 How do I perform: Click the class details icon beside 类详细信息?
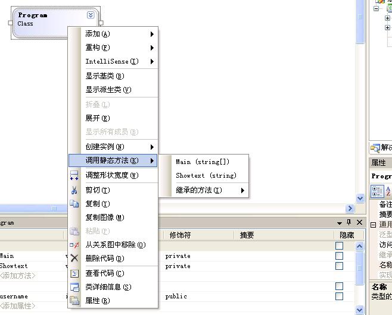(x=74, y=287)
